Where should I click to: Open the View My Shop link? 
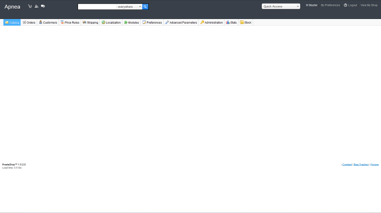(x=369, y=5)
